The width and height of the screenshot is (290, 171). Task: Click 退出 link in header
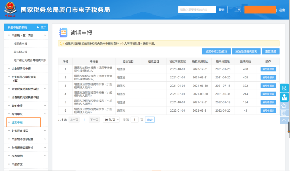pos(282,10)
